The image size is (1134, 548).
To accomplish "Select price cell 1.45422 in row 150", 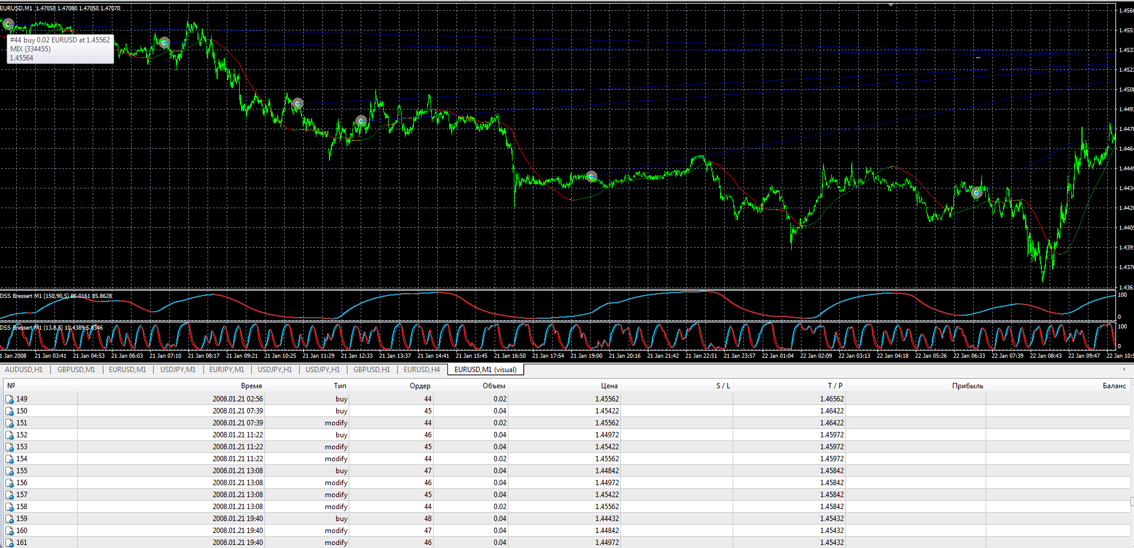I will 607,411.
